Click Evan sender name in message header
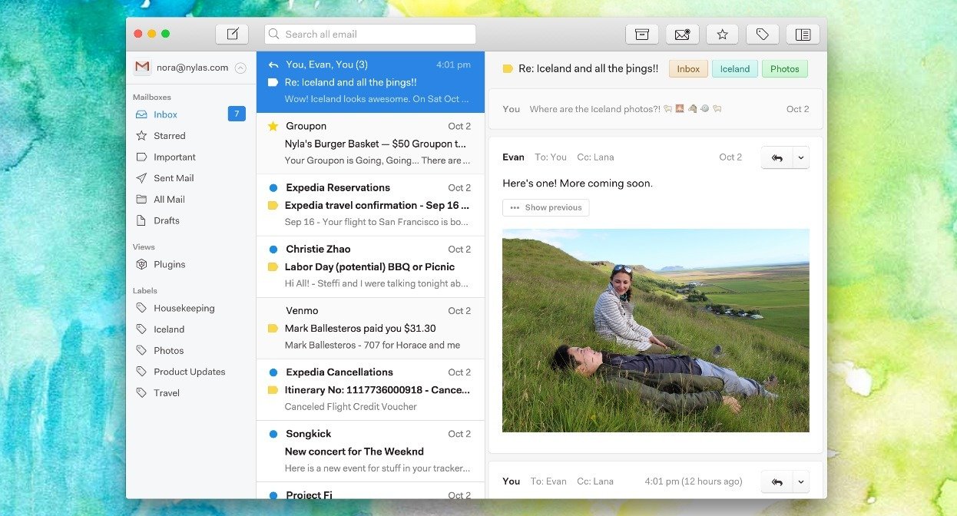This screenshot has height=516, width=957. (513, 157)
